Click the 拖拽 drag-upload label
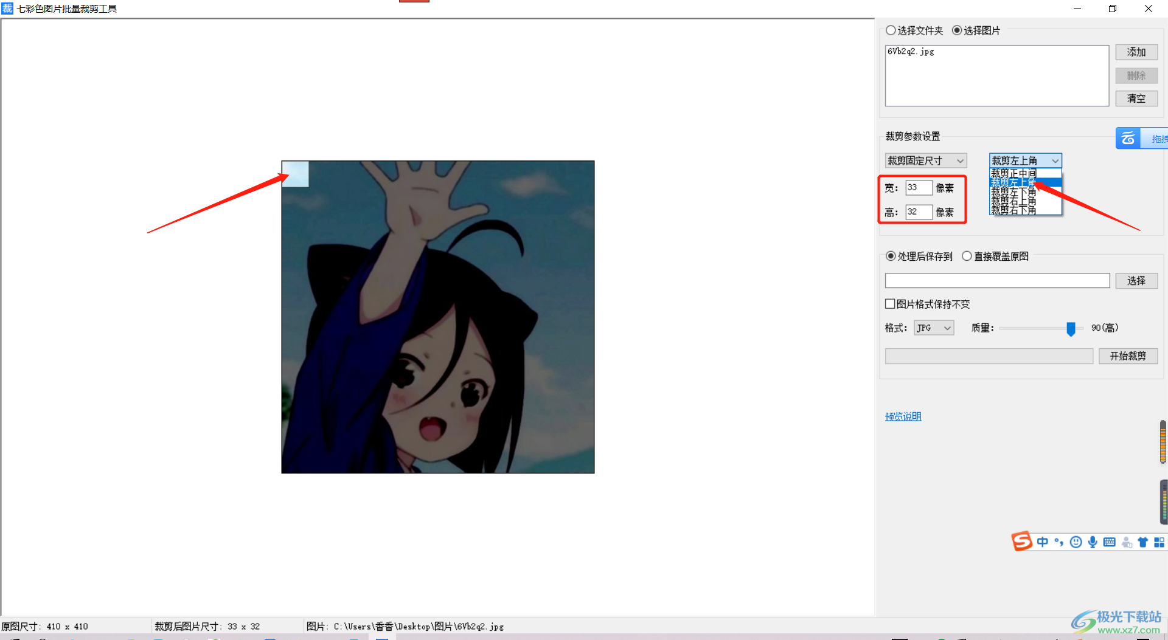 coord(1159,139)
